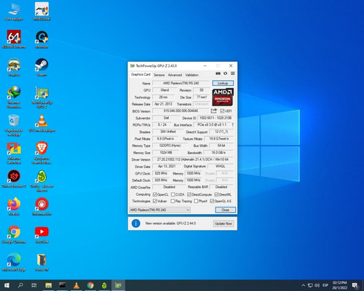Toggle the PhysX checkbox
The width and height of the screenshot is (364, 291).
coord(196,201)
